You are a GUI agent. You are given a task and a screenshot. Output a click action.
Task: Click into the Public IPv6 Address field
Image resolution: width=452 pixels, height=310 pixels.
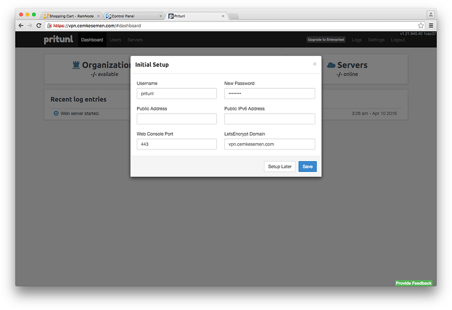270,119
